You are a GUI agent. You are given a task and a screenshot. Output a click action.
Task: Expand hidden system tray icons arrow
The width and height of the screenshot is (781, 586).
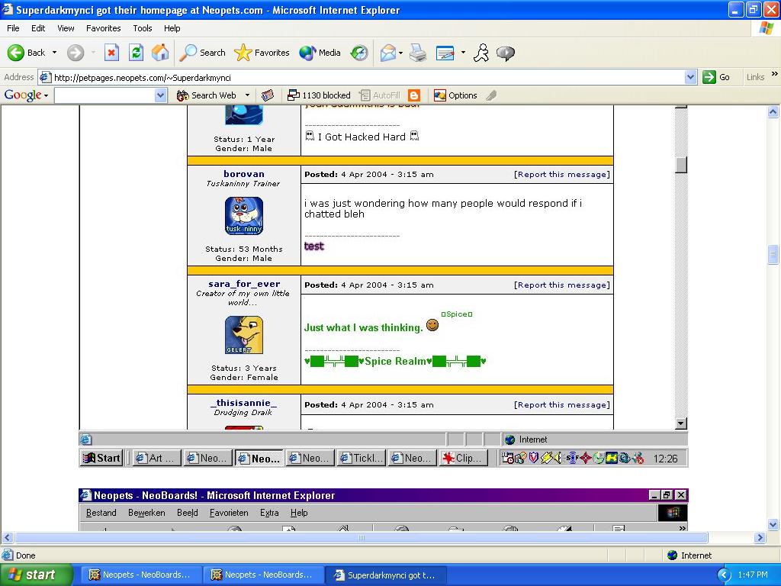(x=724, y=575)
